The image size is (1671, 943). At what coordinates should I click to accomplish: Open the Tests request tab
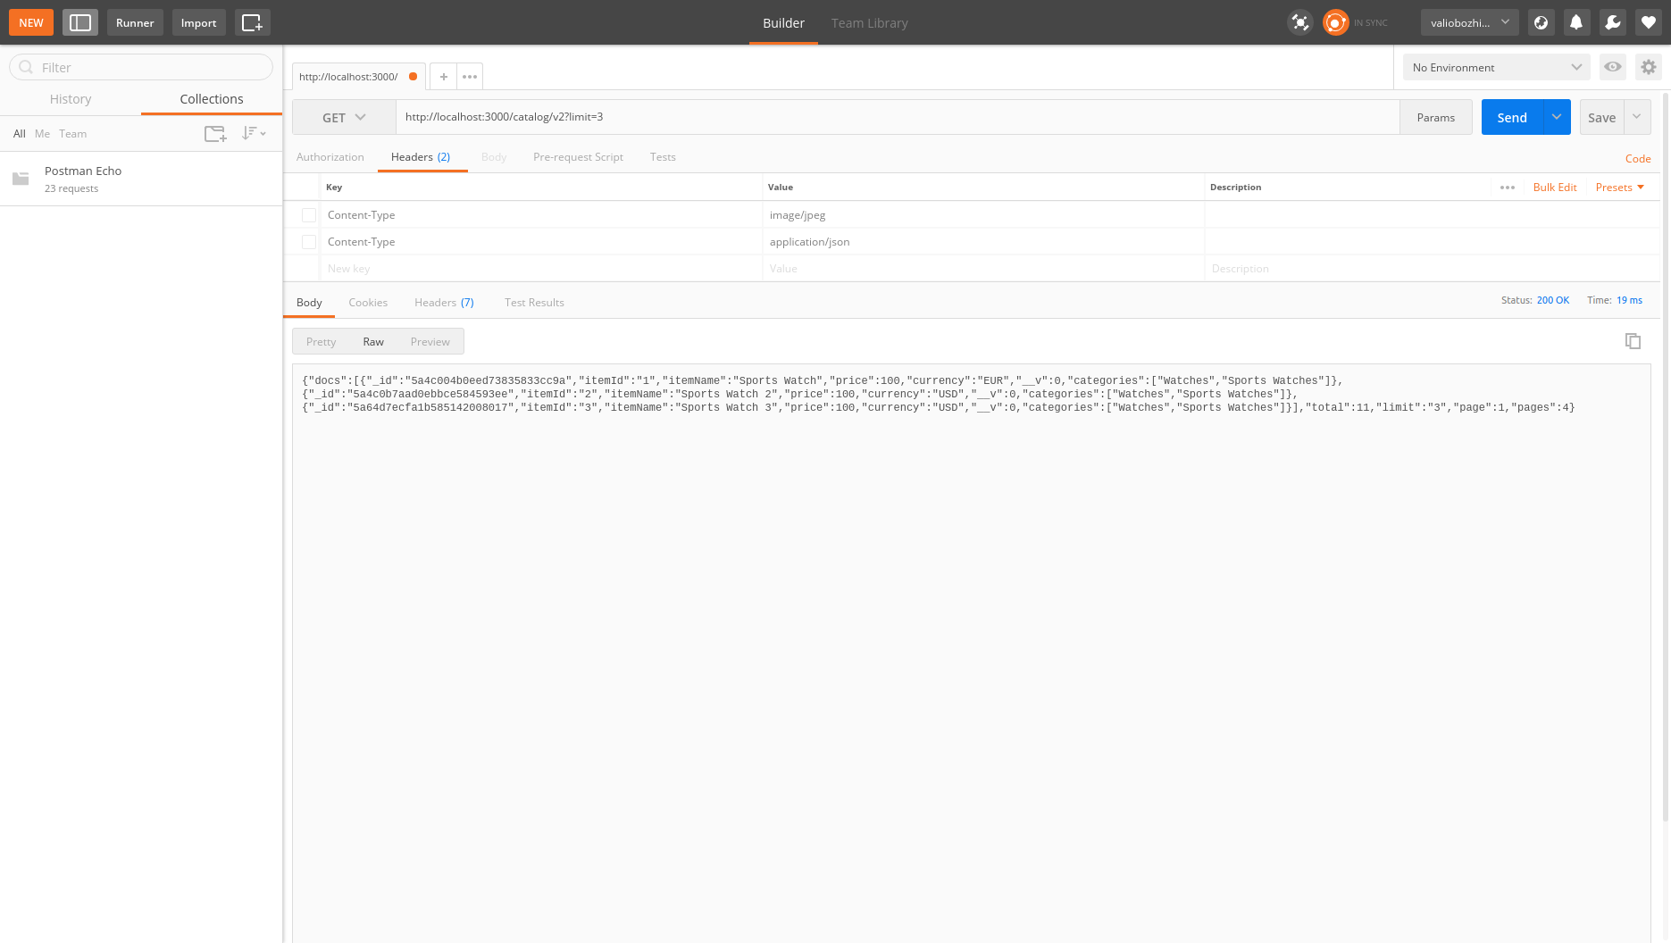(663, 157)
